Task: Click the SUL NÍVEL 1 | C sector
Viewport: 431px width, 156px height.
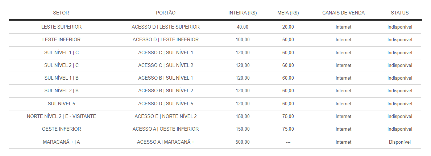Action: click(x=61, y=52)
